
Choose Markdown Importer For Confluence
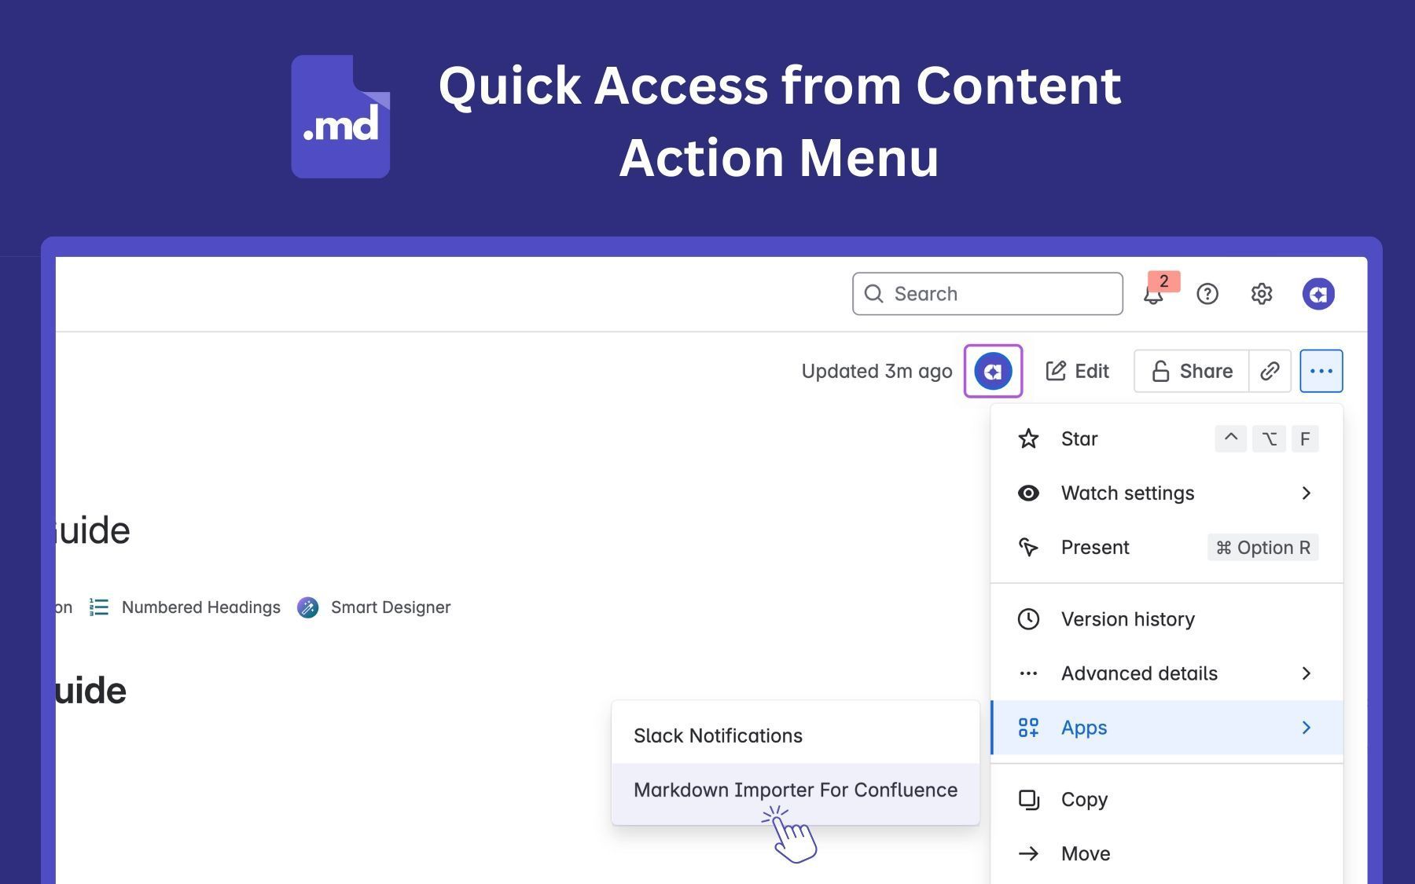point(796,790)
